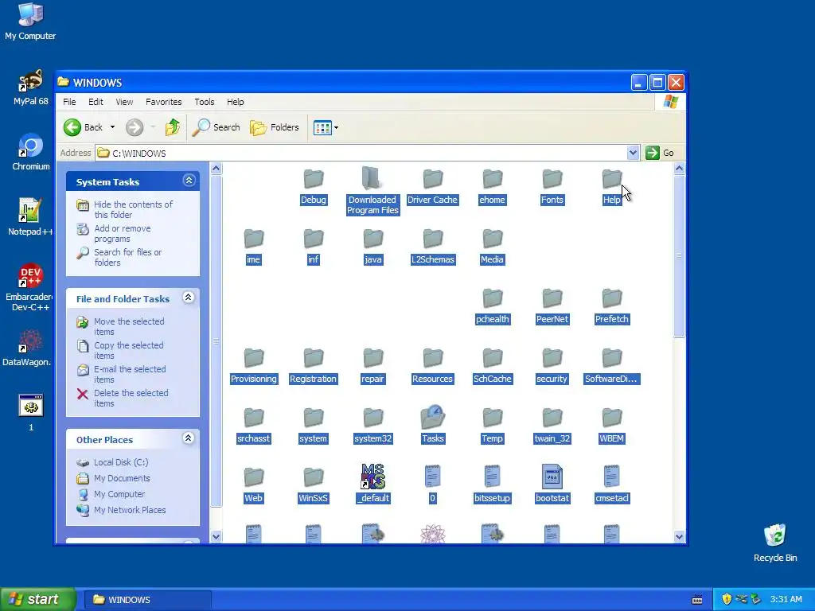Select the java folder icon
This screenshot has height=611, width=815.
coord(372,239)
